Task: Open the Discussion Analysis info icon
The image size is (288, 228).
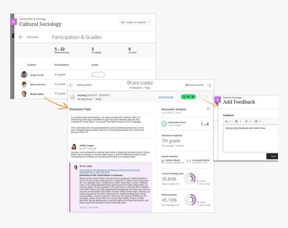Action: (208, 109)
